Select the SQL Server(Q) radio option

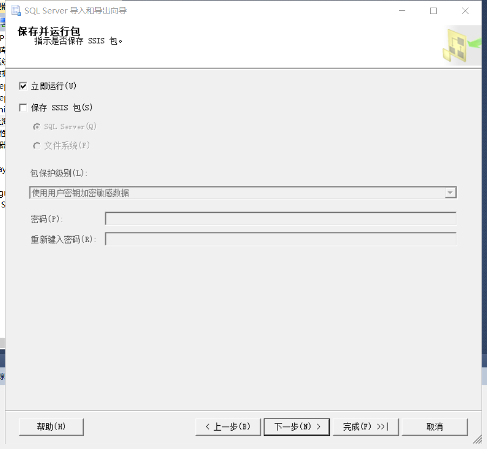(37, 127)
